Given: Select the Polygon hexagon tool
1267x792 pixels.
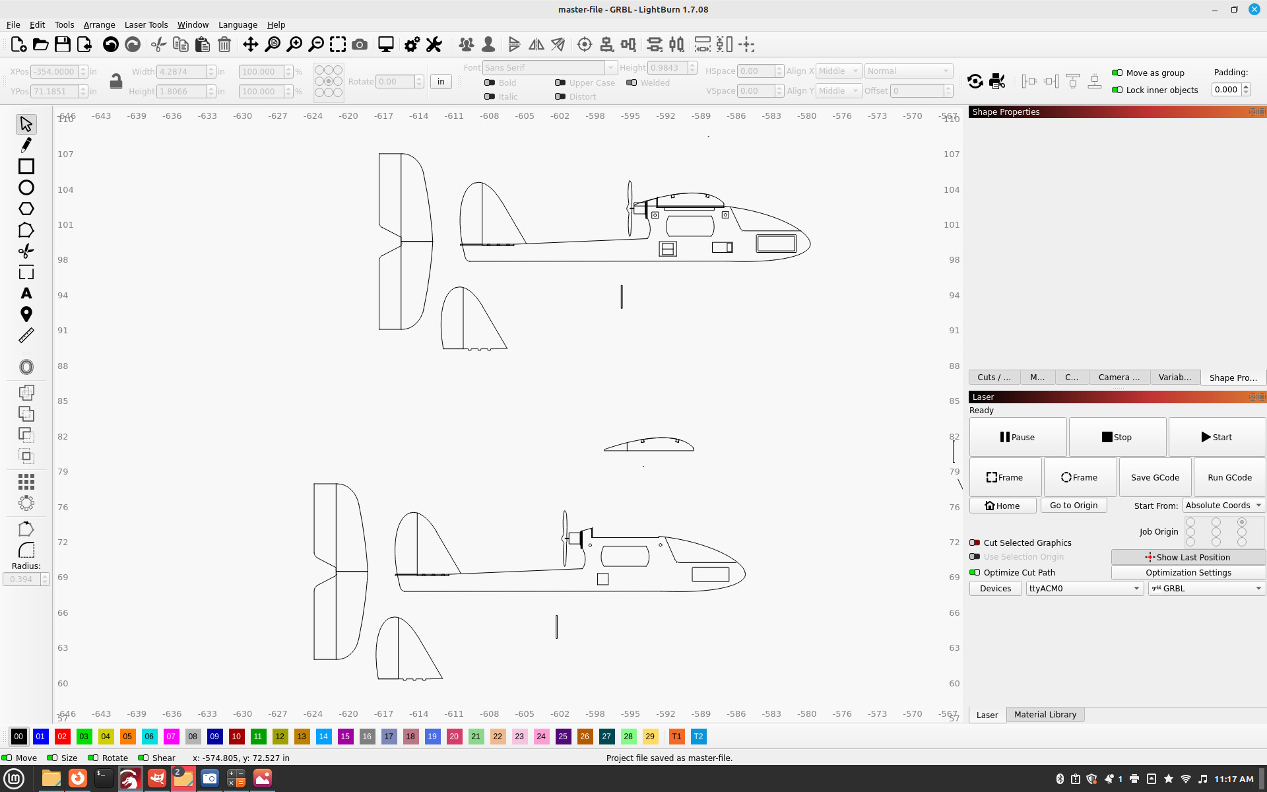Looking at the screenshot, I should point(26,209).
